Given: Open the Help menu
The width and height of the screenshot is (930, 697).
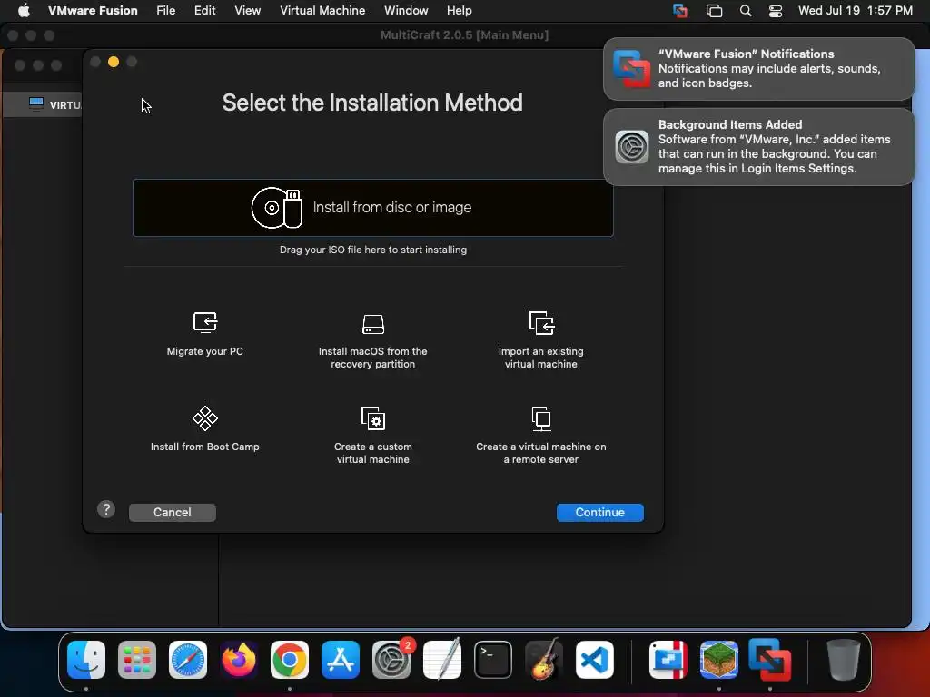Looking at the screenshot, I should (x=459, y=11).
